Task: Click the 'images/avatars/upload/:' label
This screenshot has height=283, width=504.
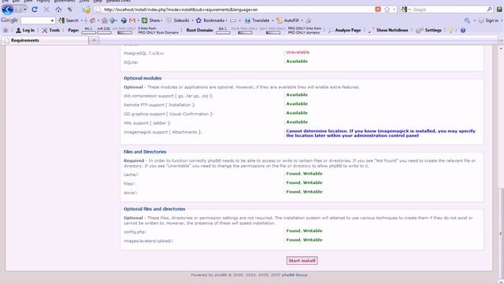Action: [149, 241]
